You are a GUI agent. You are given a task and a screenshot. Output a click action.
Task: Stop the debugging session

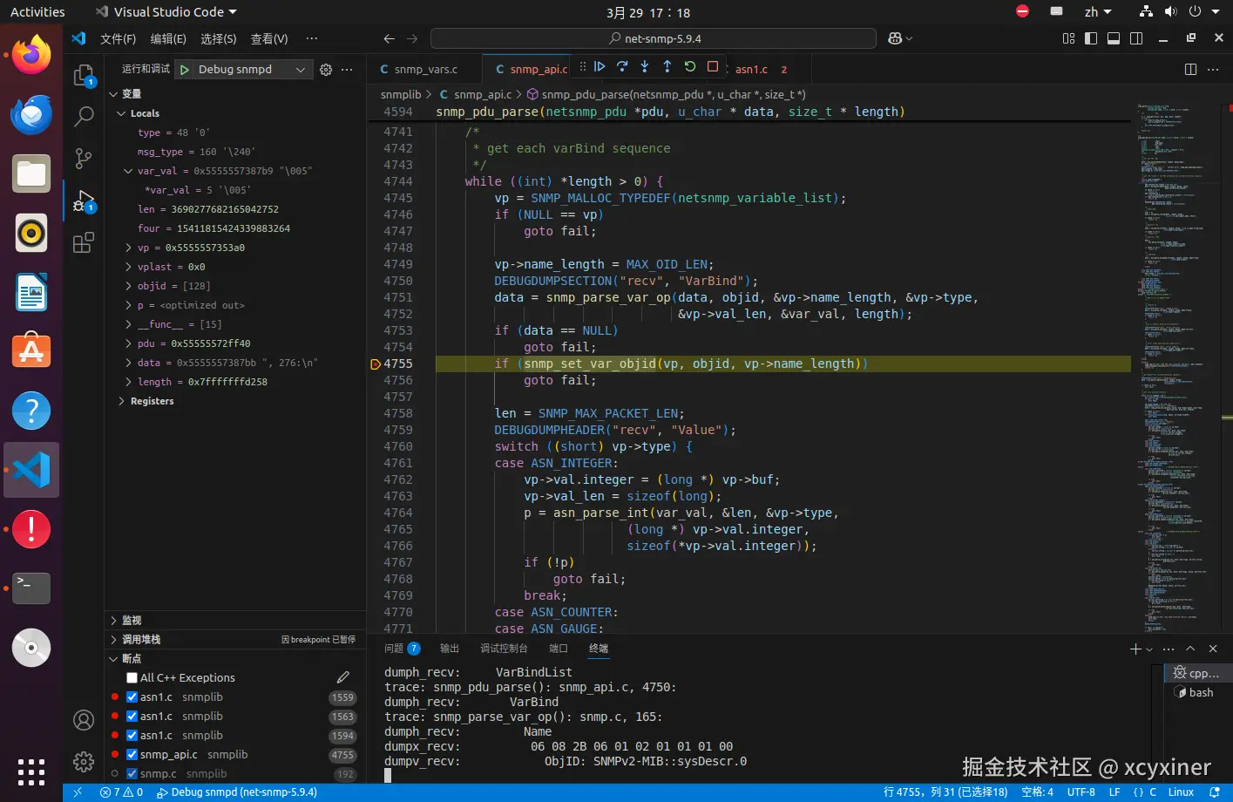tap(713, 67)
